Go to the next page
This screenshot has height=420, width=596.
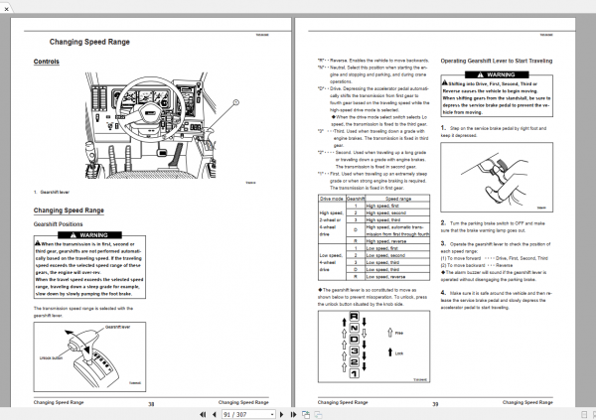point(282,414)
